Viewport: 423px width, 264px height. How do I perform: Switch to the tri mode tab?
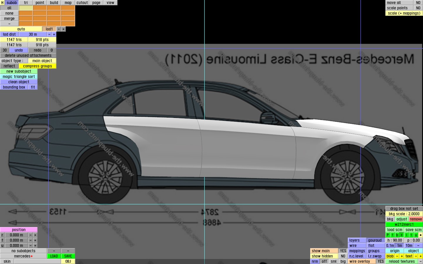[26, 3]
